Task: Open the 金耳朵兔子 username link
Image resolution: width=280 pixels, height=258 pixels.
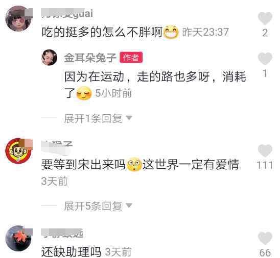Action: tap(90, 58)
